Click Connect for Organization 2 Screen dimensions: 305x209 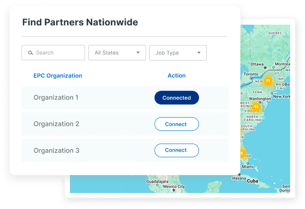coord(177,124)
